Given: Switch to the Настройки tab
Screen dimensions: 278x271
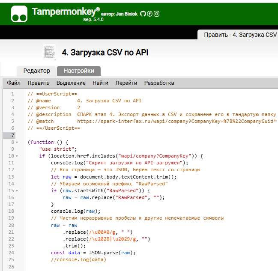Looking at the screenshot, I should click(79, 71).
